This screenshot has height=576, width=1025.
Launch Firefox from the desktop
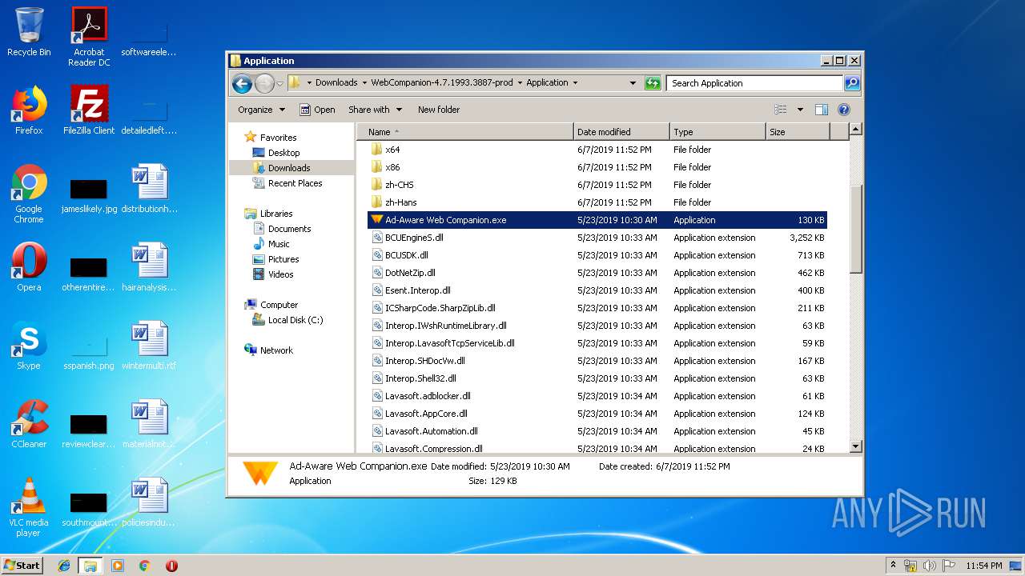pyautogui.click(x=29, y=110)
